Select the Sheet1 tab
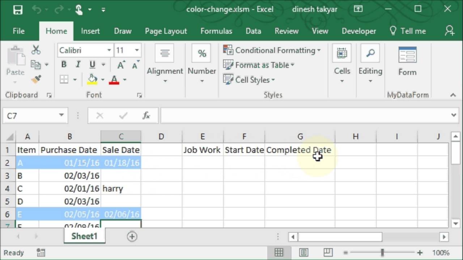 click(84, 236)
